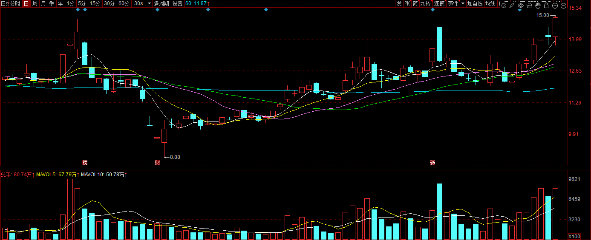Select the 30分 period tab
This screenshot has height=240, width=591.
click(x=110, y=3)
